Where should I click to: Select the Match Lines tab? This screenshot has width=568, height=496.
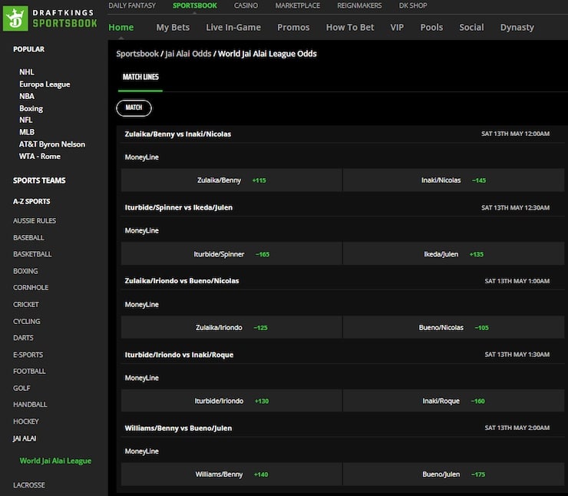140,77
